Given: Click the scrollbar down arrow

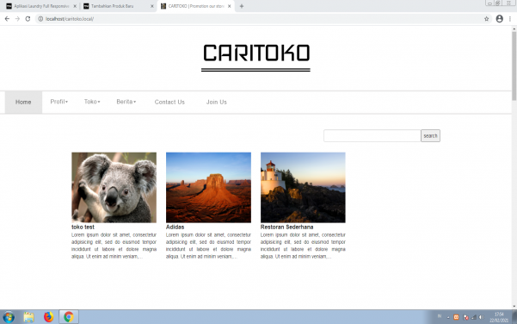Looking at the screenshot, I should [x=514, y=307].
